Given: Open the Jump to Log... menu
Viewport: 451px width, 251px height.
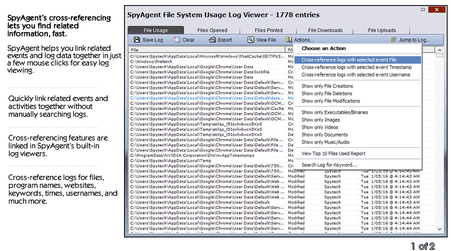Looking at the screenshot, I should coord(414,40).
